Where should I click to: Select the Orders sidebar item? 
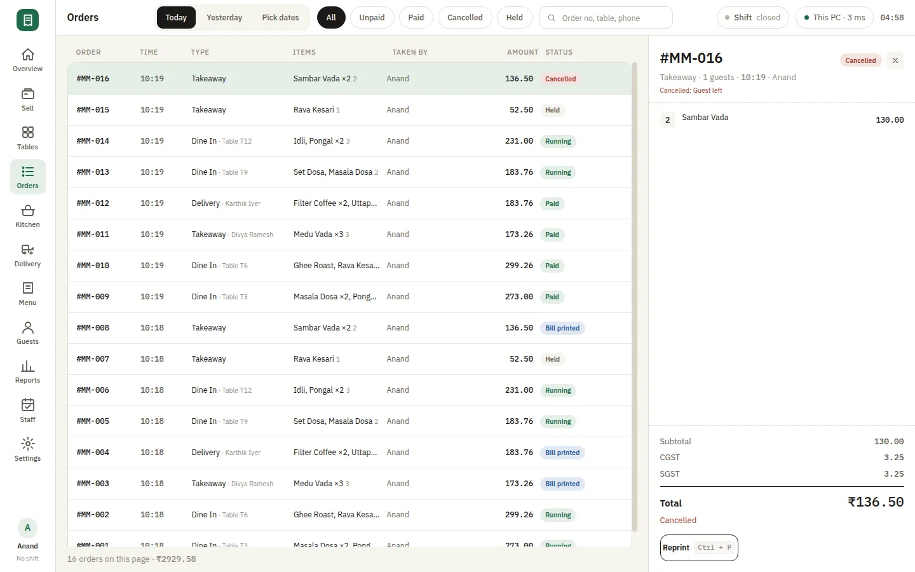27,177
